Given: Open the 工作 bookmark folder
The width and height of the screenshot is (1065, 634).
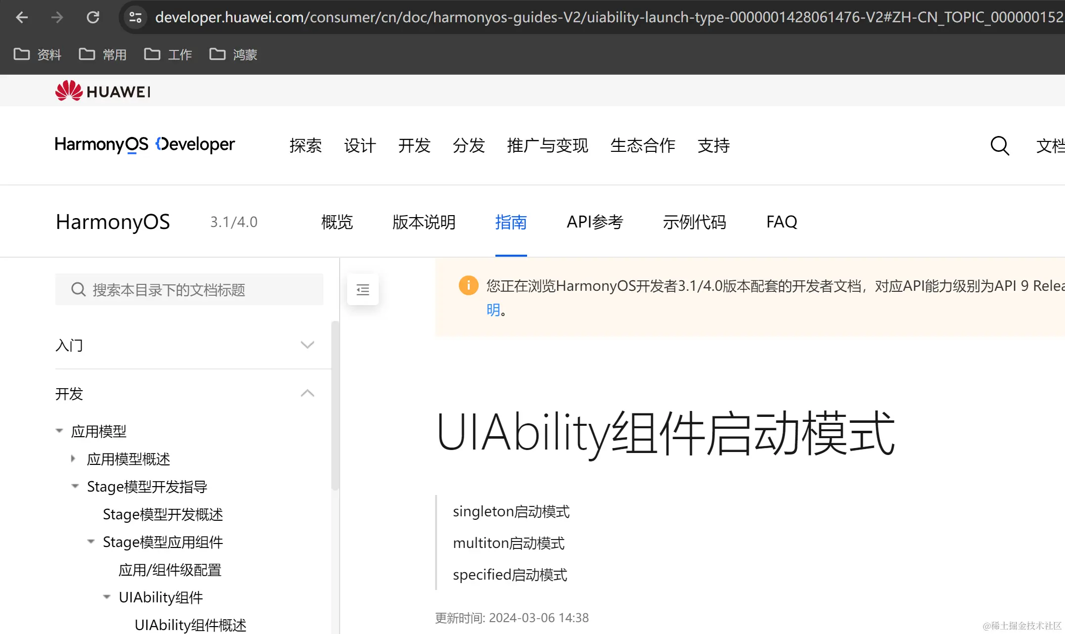Looking at the screenshot, I should (x=168, y=54).
